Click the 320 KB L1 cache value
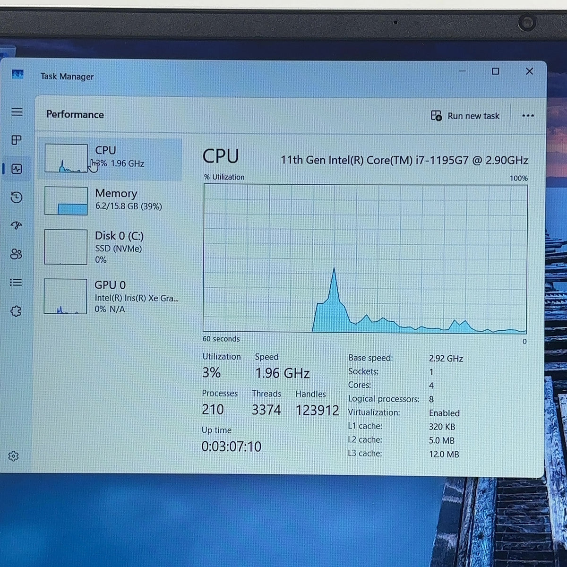 [x=442, y=427]
